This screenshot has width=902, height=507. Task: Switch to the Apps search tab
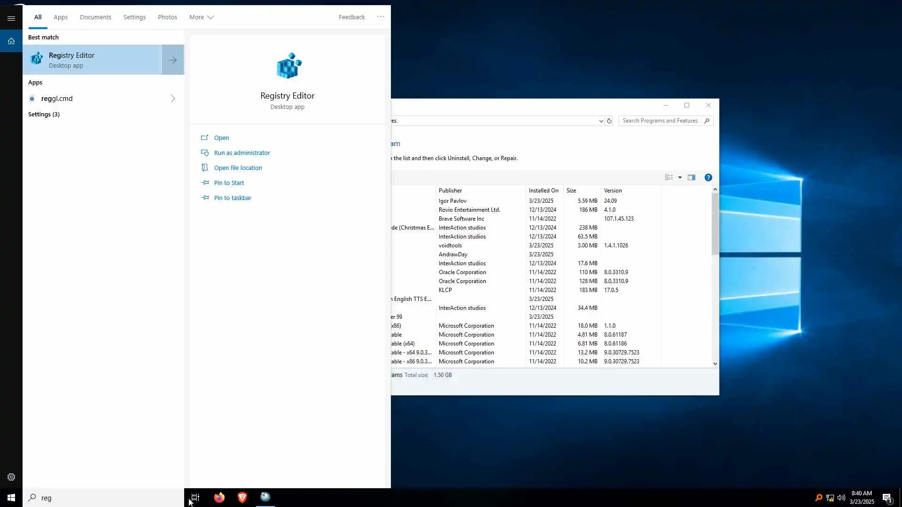(x=61, y=17)
